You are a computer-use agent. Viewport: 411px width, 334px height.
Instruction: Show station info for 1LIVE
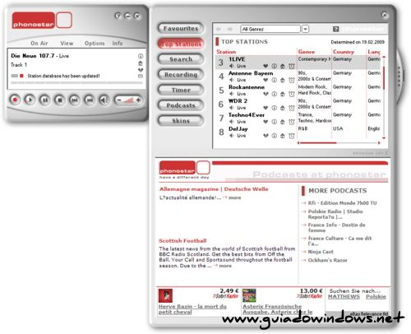coord(274,66)
